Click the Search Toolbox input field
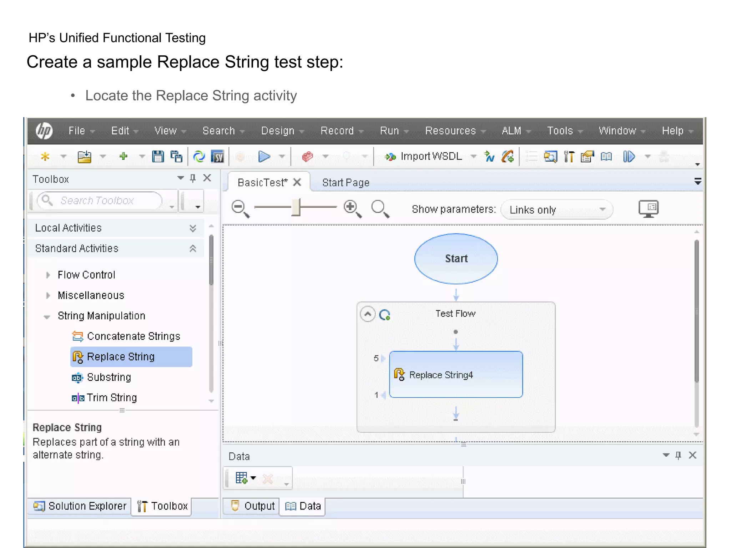Viewport: 731px width, 548px height. click(100, 201)
